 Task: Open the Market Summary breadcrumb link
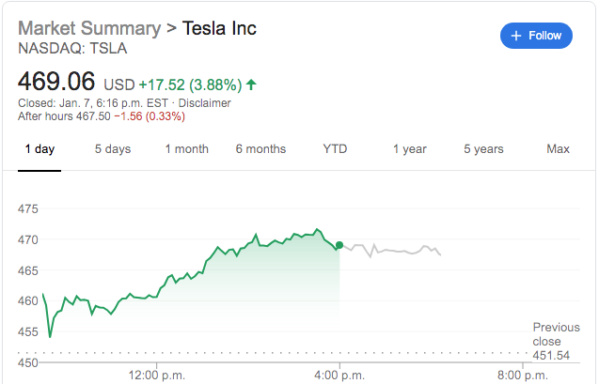89,27
